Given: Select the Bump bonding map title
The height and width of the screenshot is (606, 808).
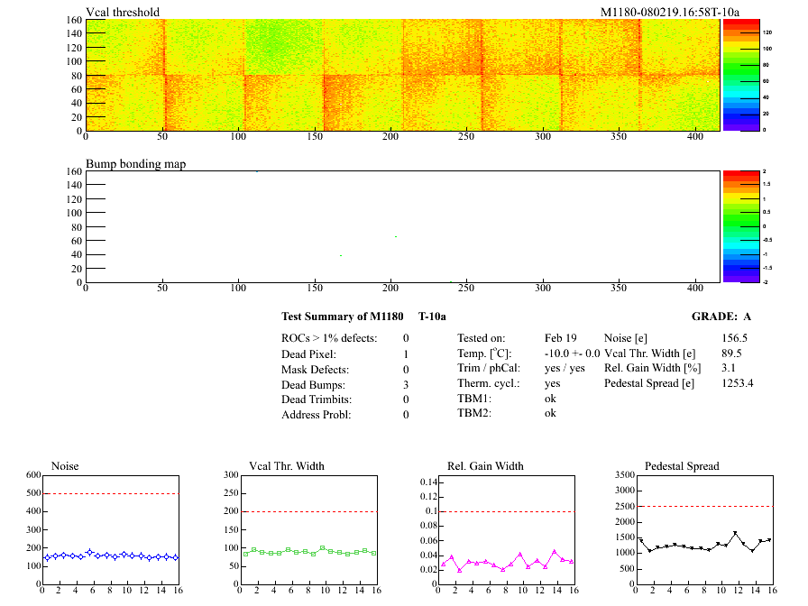Looking at the screenshot, I should [x=135, y=163].
